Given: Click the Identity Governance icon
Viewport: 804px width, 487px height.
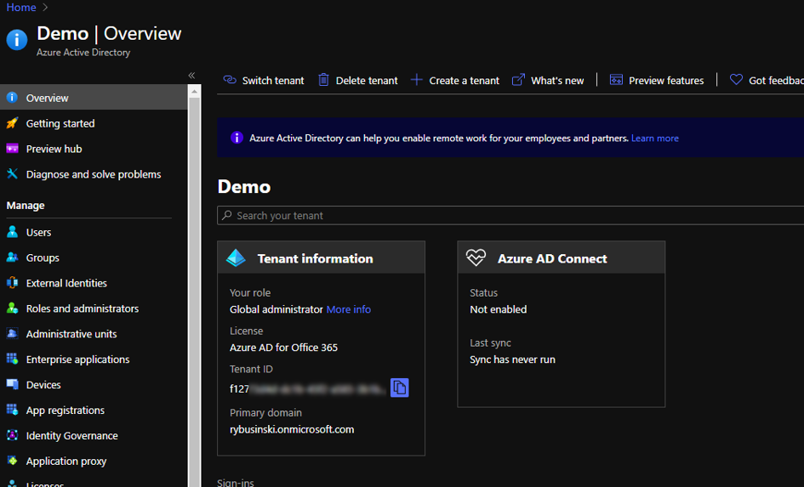Looking at the screenshot, I should click(x=12, y=435).
